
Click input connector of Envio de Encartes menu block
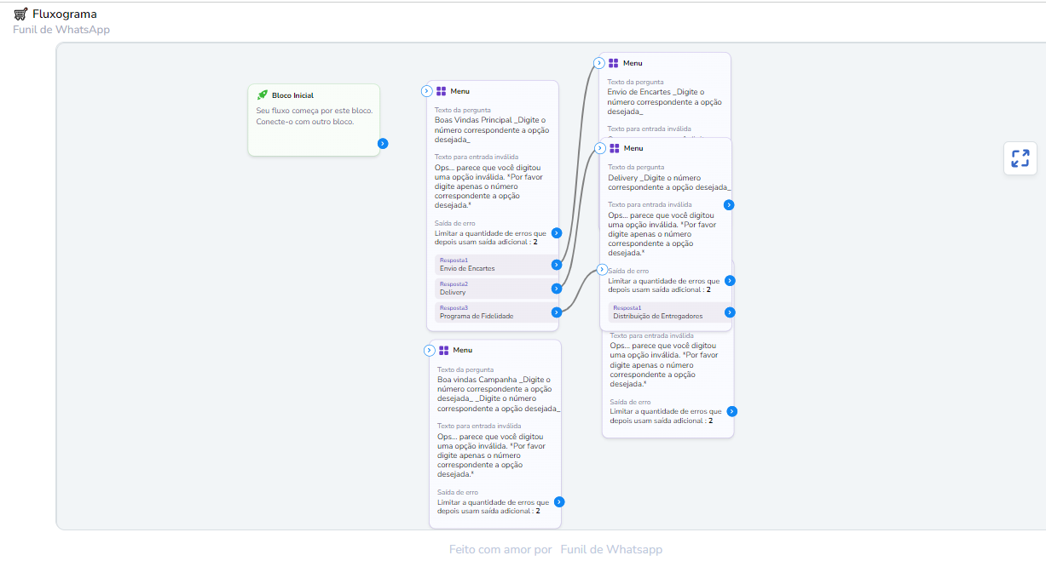pyautogui.click(x=599, y=63)
